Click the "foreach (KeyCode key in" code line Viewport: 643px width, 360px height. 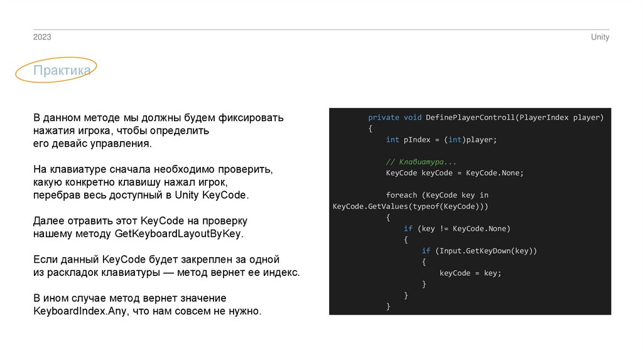pyautogui.click(x=436, y=195)
